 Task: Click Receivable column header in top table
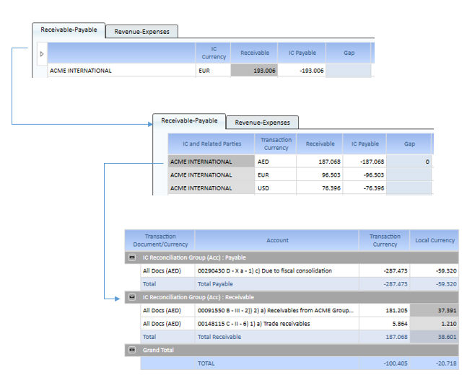[254, 53]
